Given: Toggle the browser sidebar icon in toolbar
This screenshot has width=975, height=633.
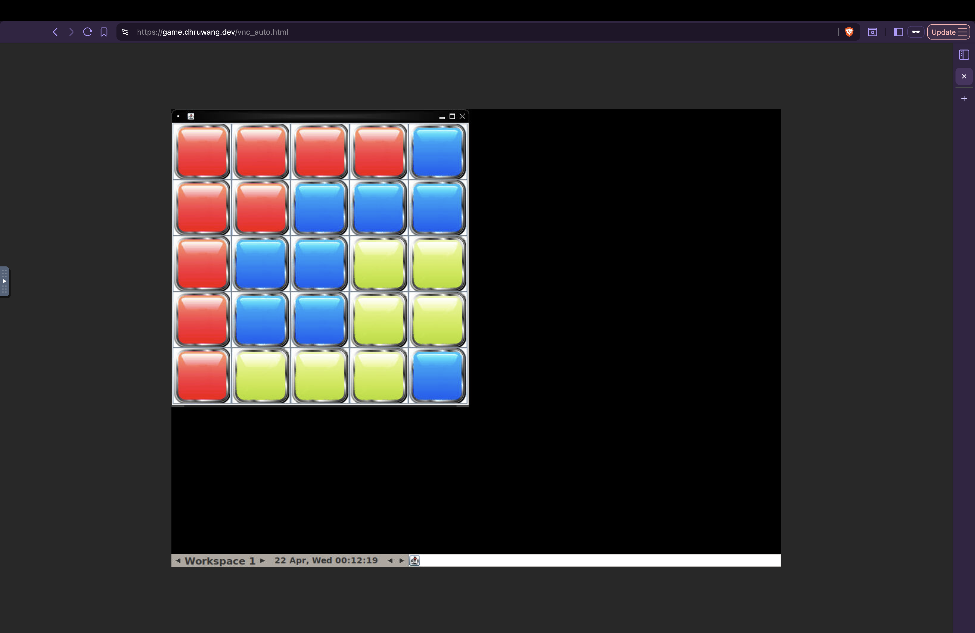Looking at the screenshot, I should click(x=898, y=32).
